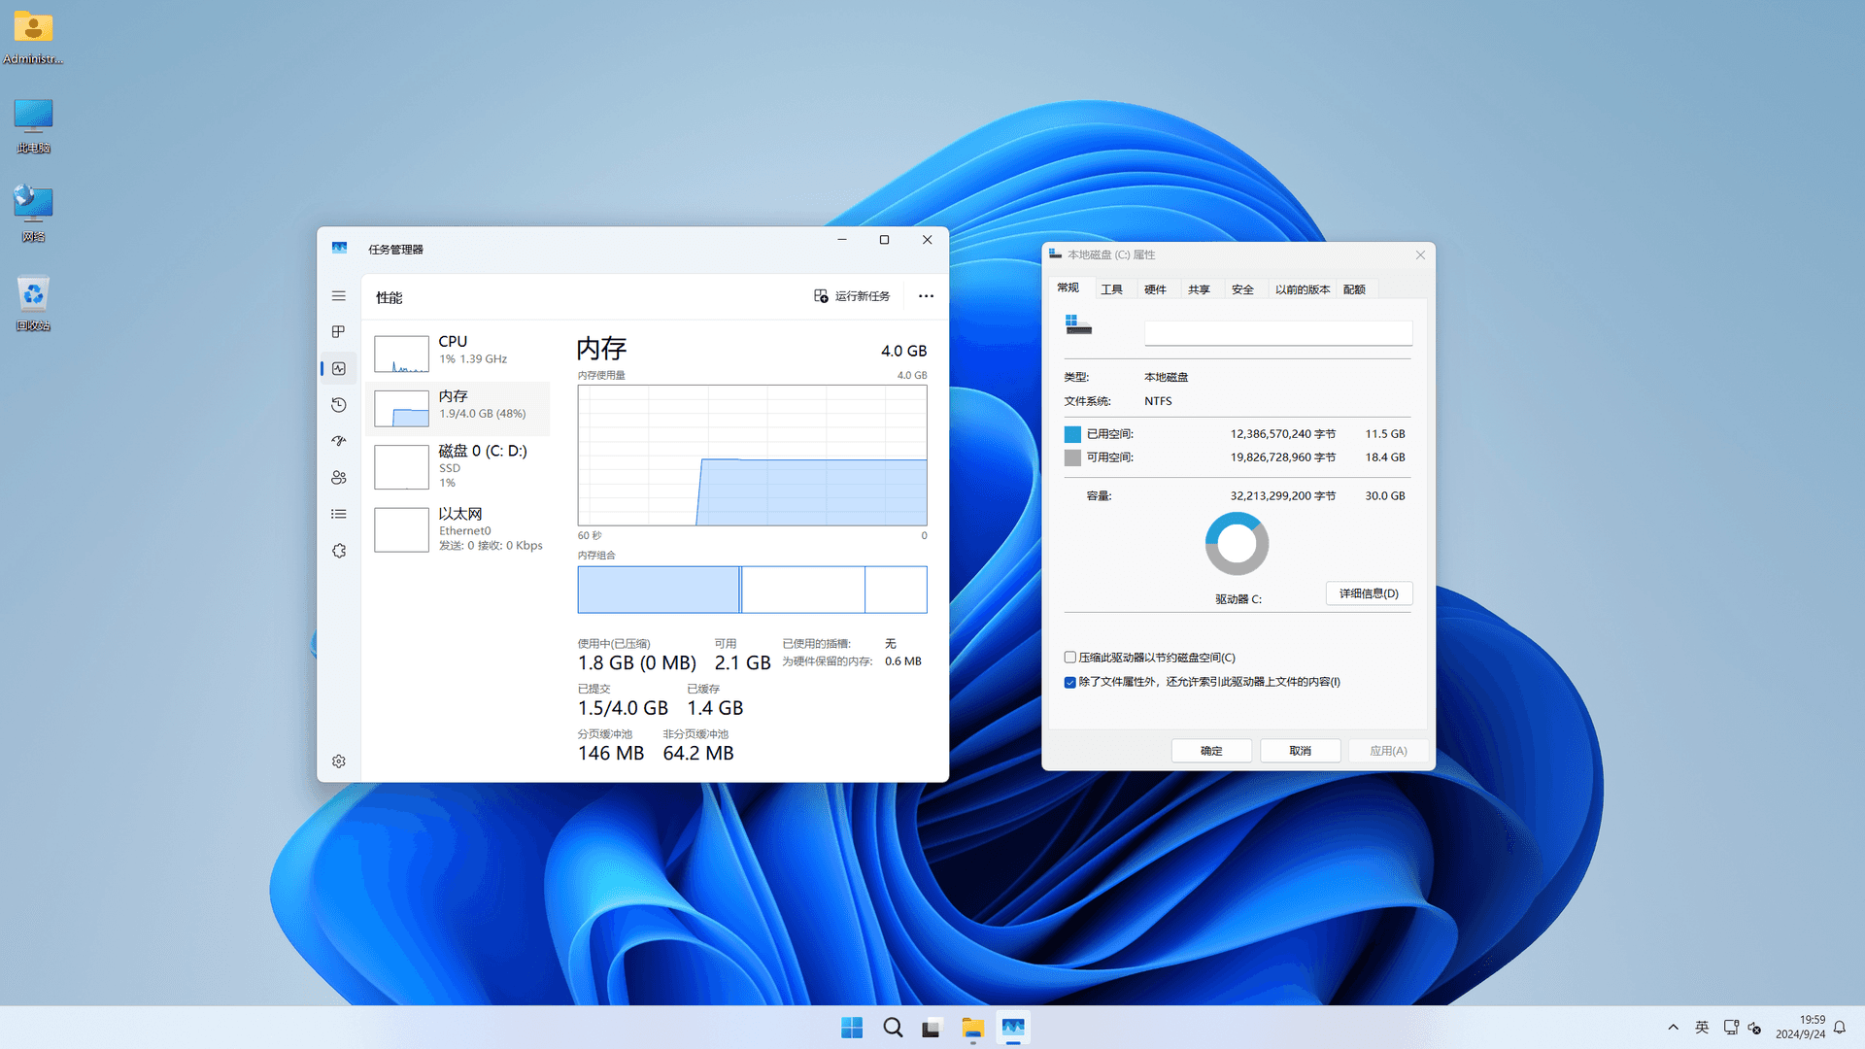Enable compress this drive checkbox
The image size is (1865, 1049).
pos(1070,658)
